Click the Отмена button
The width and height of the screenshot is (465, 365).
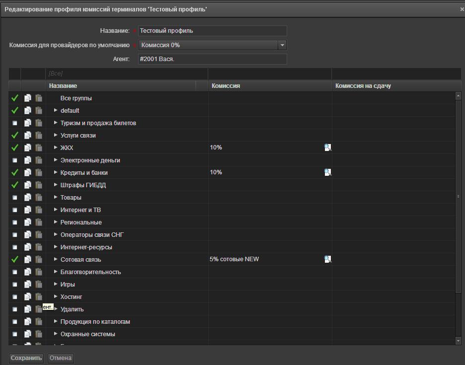tap(61, 358)
